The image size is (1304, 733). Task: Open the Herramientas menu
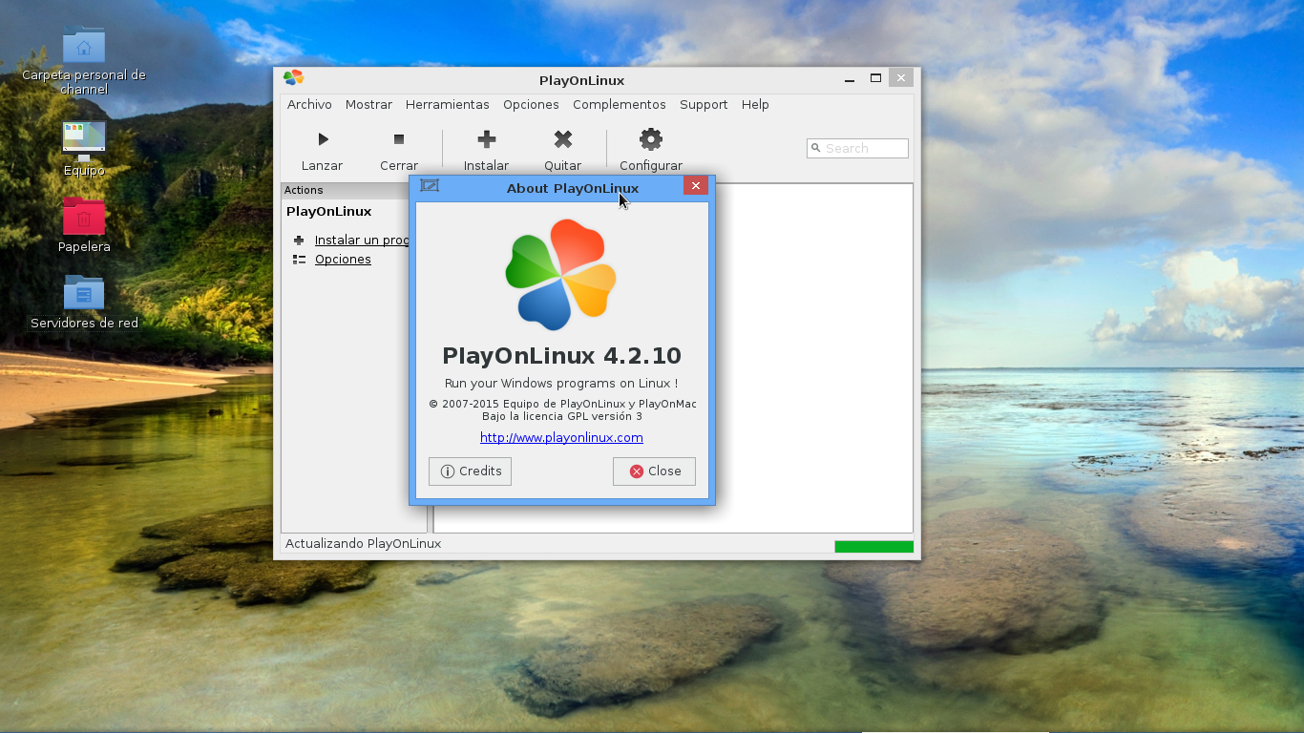tap(447, 104)
